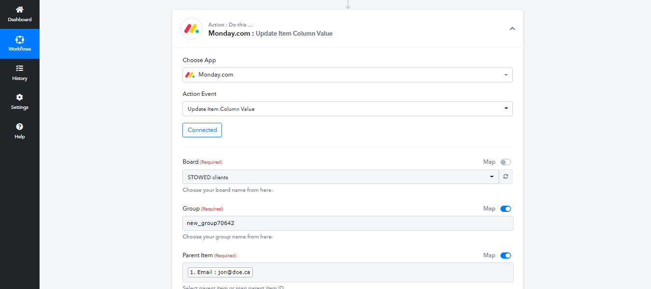Click Monday.com icon inside Choose App field
651x289 pixels.
(x=190, y=75)
